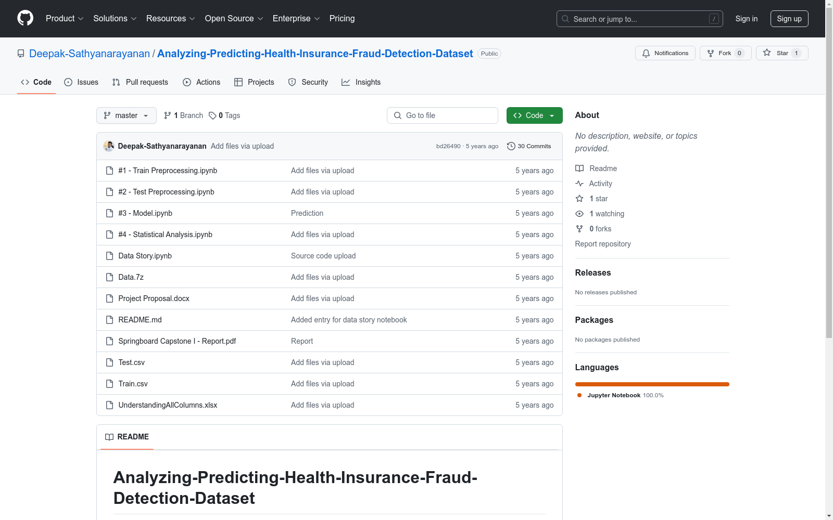The image size is (833, 520).
Task: Click the Activity pulse icon in sidebar
Action: click(579, 183)
